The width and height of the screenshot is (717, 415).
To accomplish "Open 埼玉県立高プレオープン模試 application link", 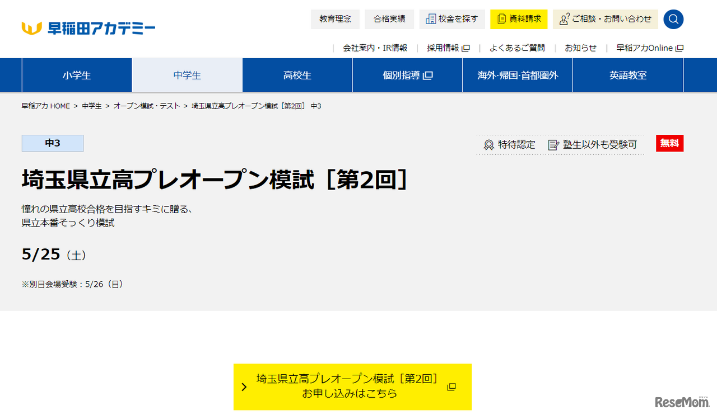I will tap(352, 387).
